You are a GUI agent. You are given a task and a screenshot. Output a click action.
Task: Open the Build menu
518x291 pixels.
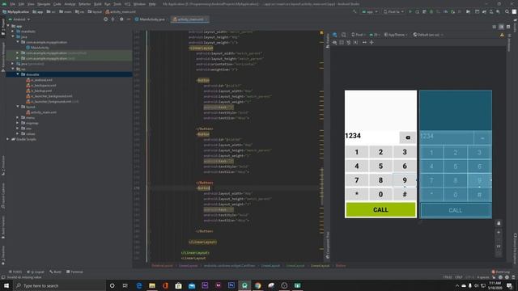pos(98,4)
